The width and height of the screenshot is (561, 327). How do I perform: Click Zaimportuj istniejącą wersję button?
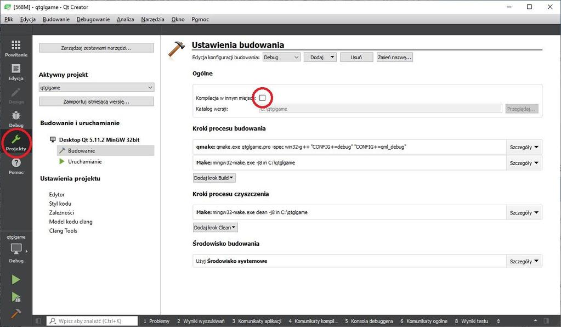pyautogui.click(x=97, y=102)
